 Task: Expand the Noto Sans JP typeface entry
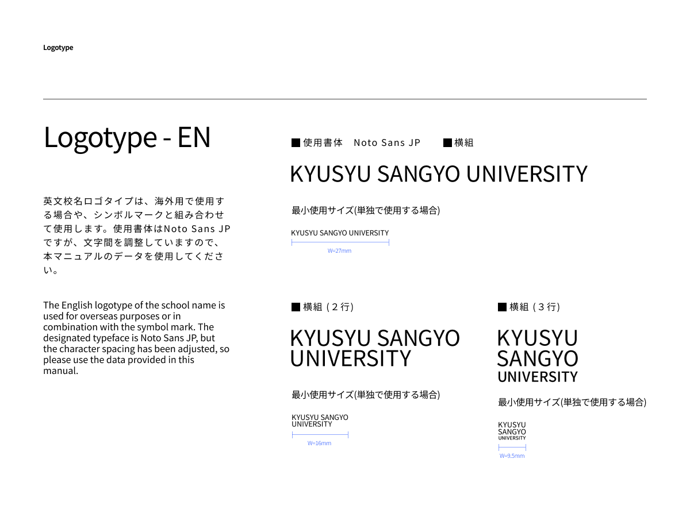(387, 142)
